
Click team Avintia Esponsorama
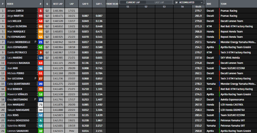232,99
